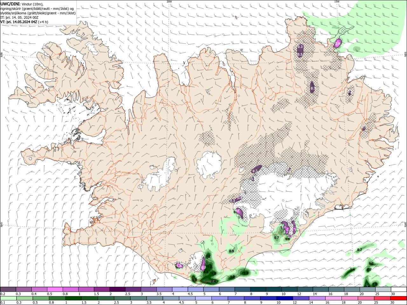Select lower-row rain swatch starting at 2
The height and width of the screenshot is (305, 407).
coord(106,298)
